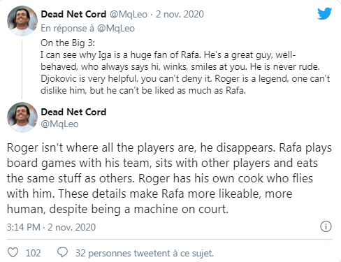Open the lower Dead Net Cord avatar
This screenshot has height=262, width=341.
22,117
